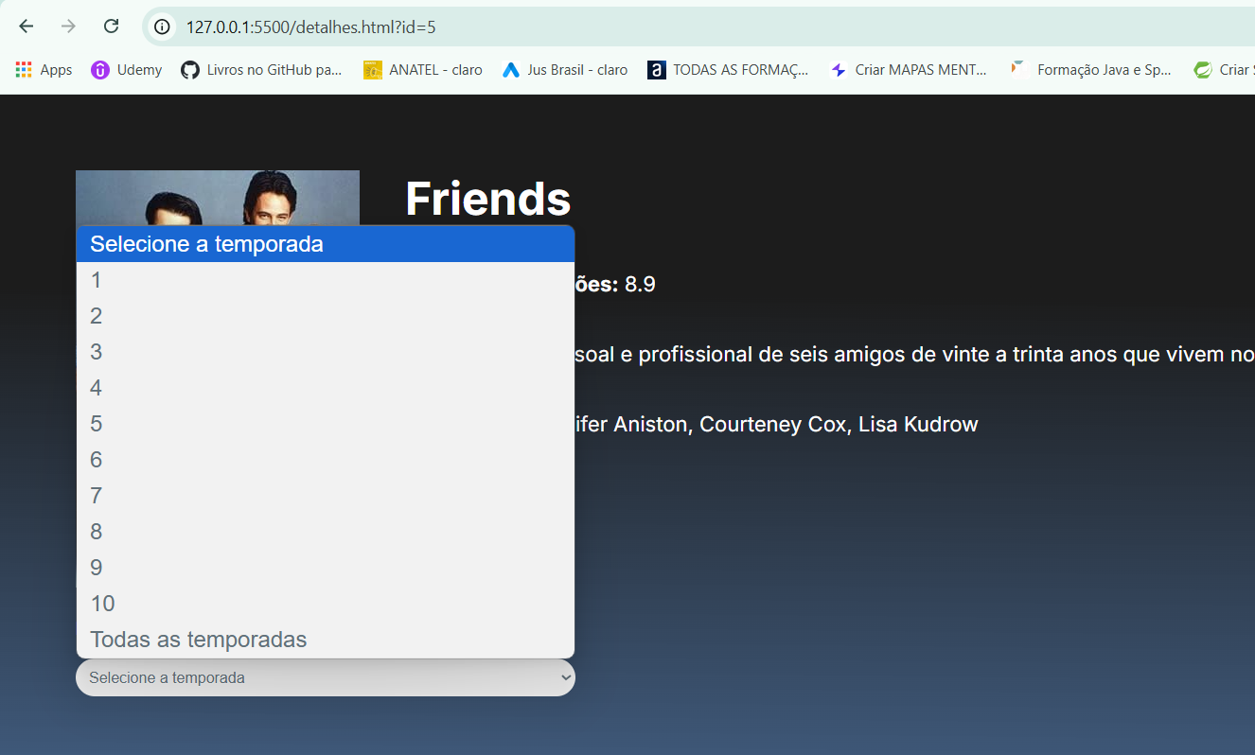
Task: Select season 2 in dropdown list
Action: 325,316
